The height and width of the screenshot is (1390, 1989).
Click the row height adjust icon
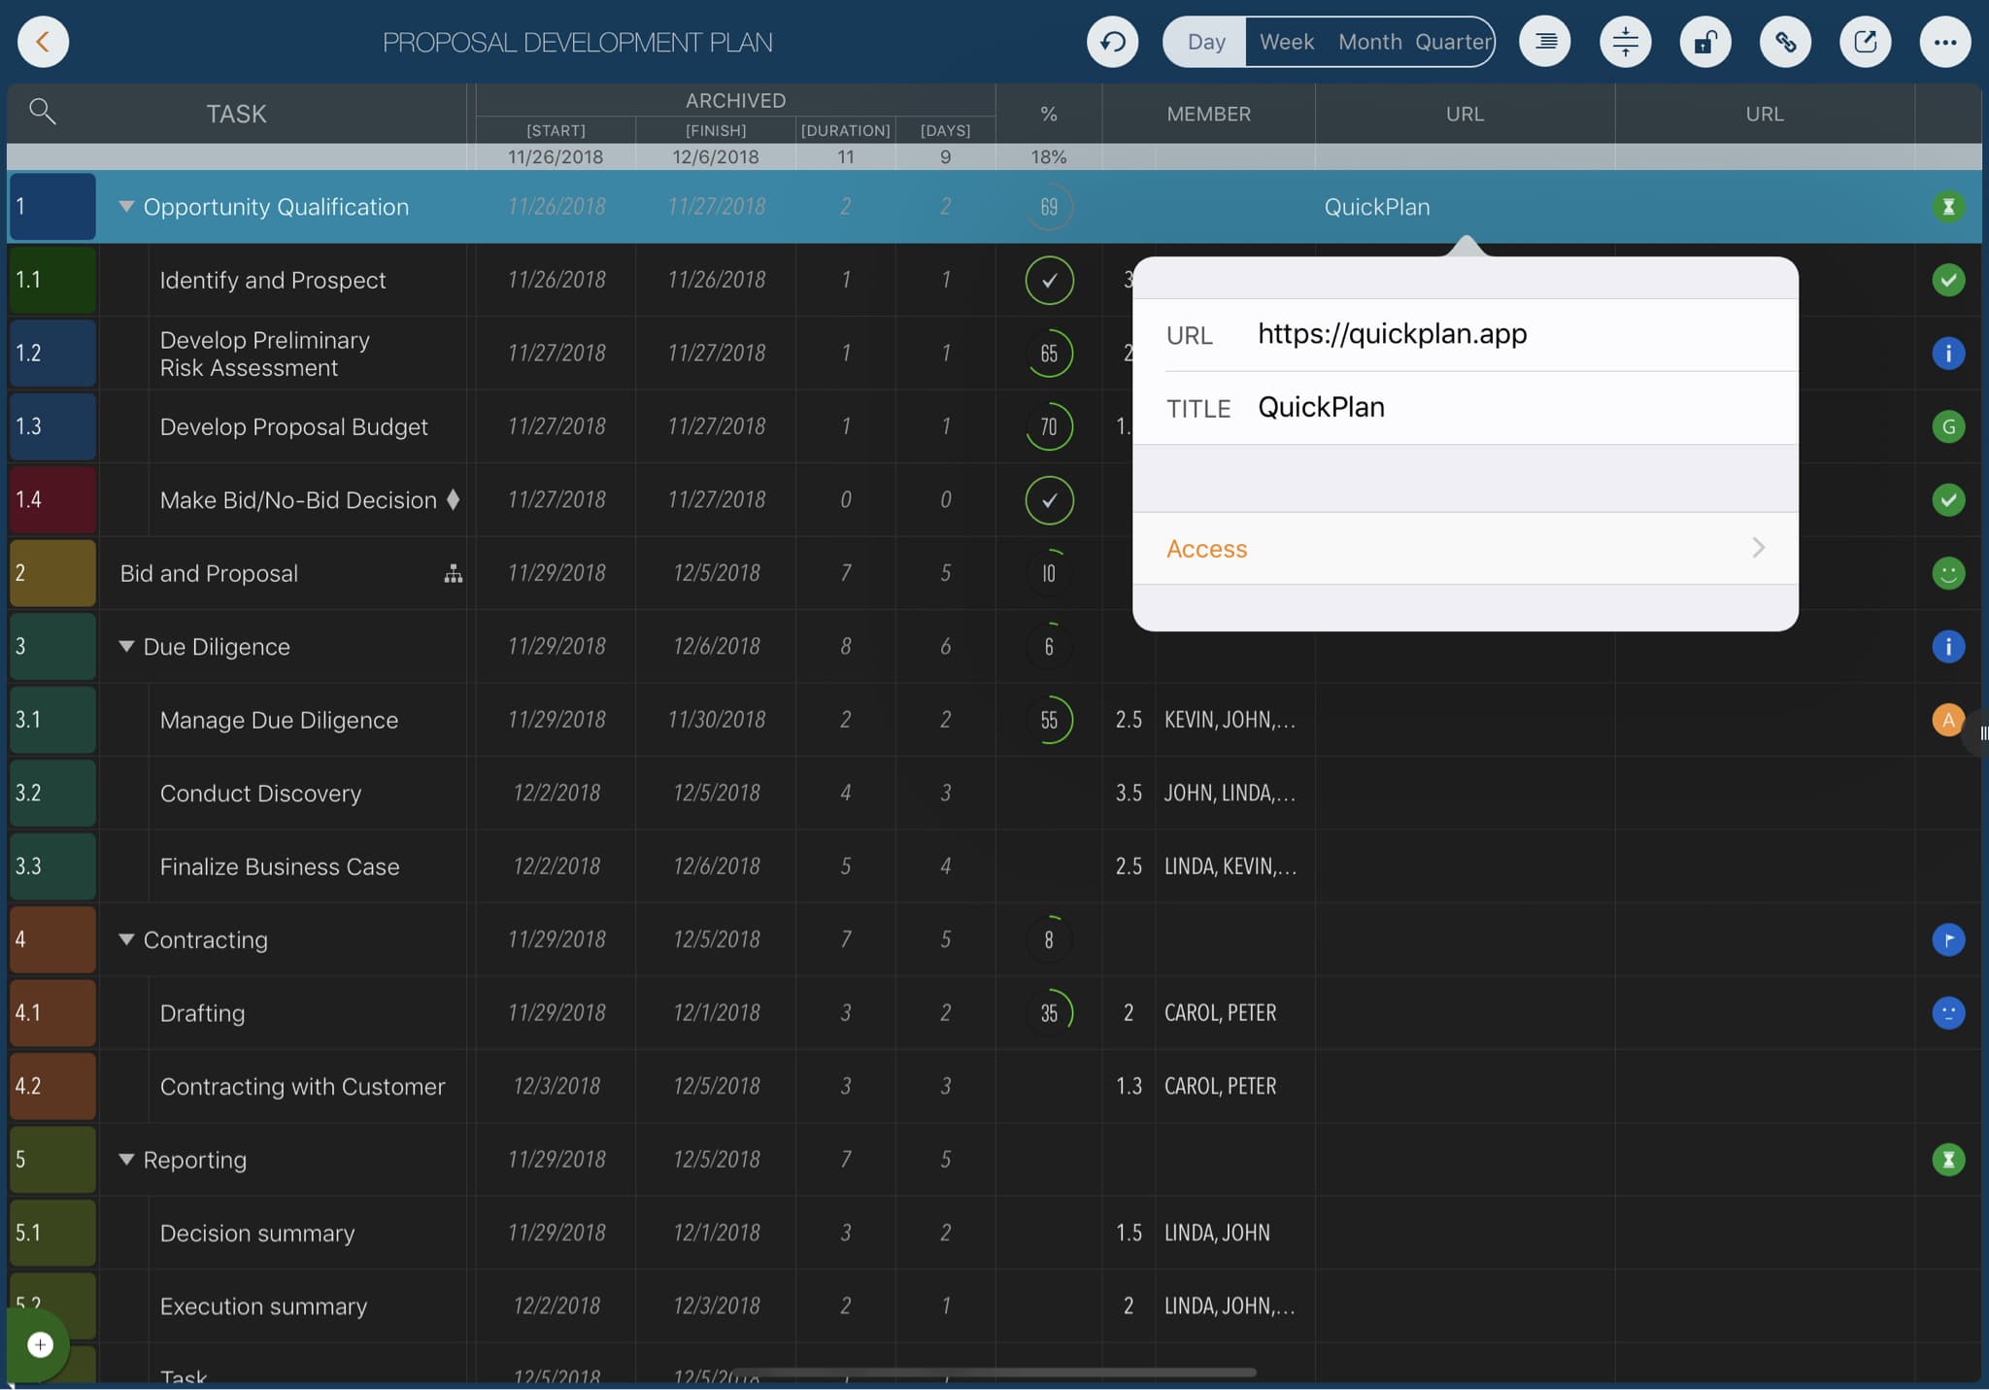1625,42
